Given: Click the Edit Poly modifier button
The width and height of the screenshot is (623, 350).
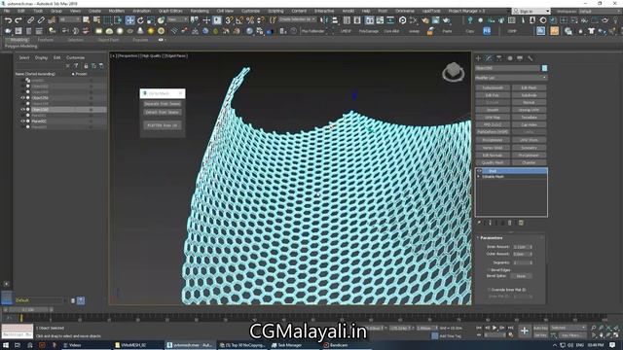Looking at the screenshot, I should [x=493, y=95].
